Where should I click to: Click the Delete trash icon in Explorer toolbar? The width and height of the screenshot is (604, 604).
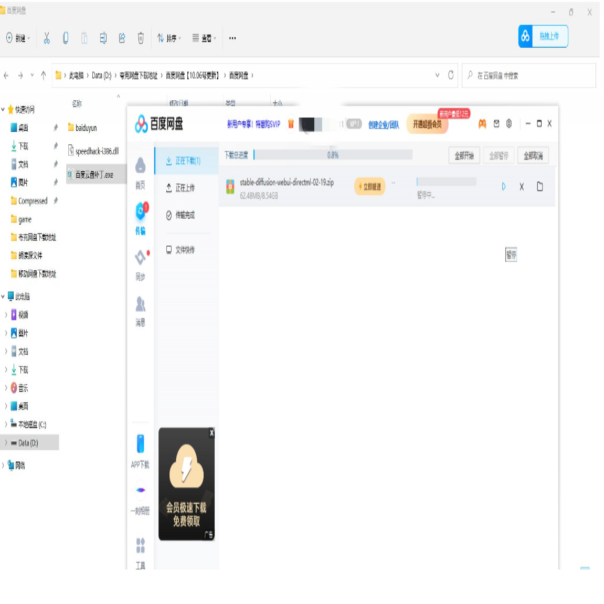point(141,38)
